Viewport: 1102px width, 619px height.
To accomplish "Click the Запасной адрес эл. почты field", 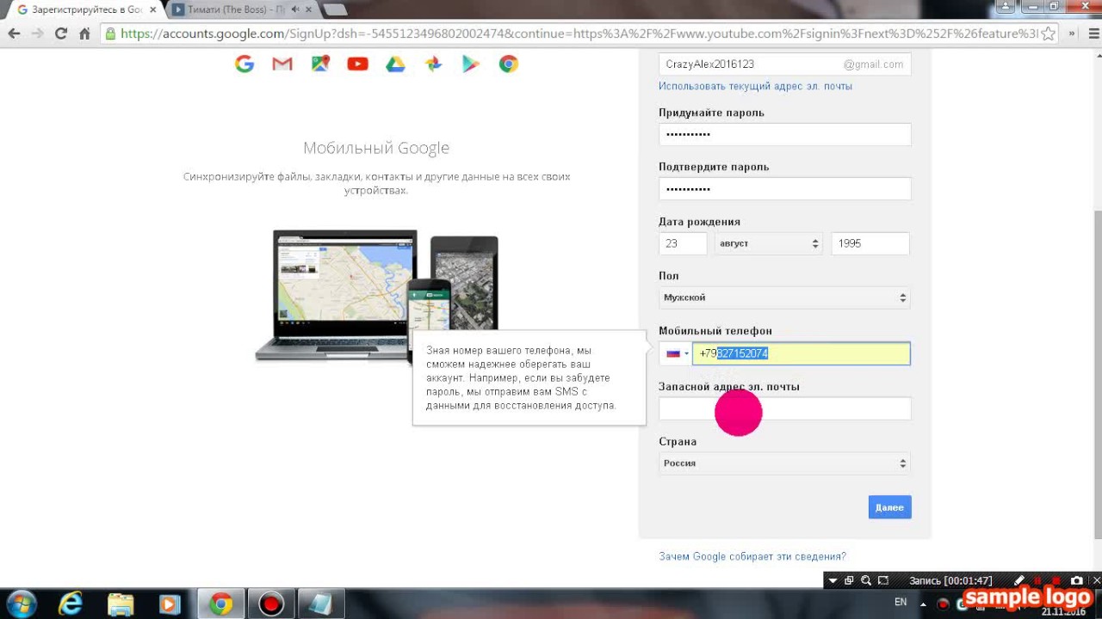I will click(784, 408).
